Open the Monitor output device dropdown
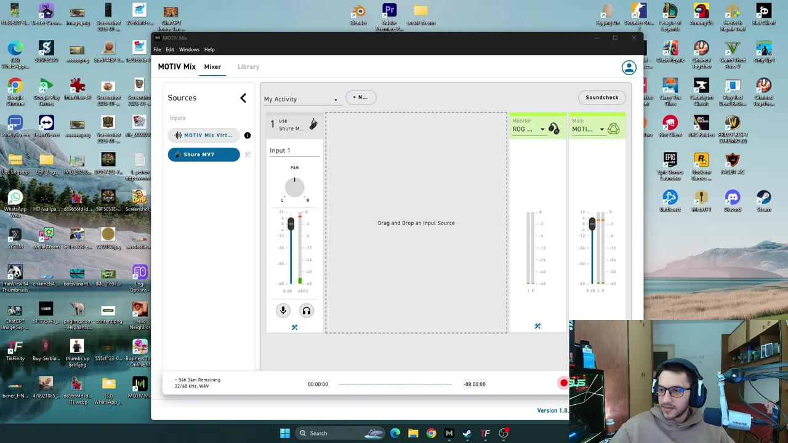Viewport: 788px width, 443px height. tap(528, 129)
